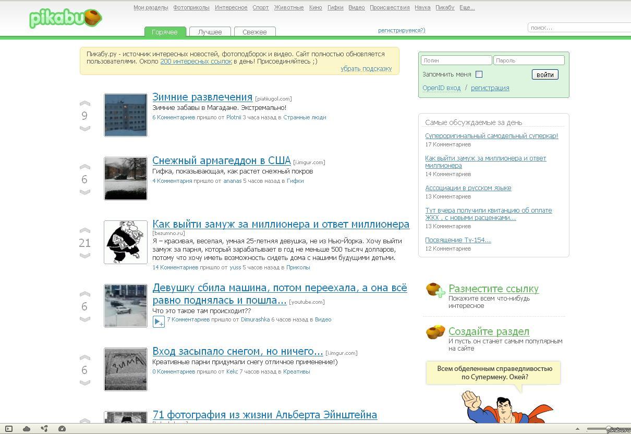Toggle the browser panel icon in status bar

(x=9, y=429)
